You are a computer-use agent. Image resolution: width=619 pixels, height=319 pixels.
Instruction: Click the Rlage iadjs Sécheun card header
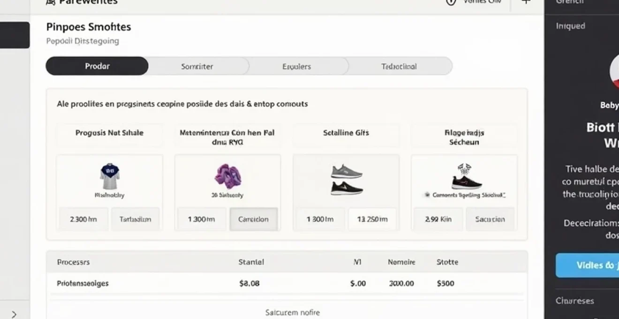pyautogui.click(x=464, y=137)
